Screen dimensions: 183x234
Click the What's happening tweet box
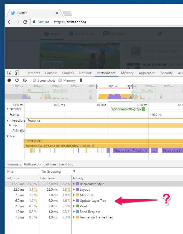(x=163, y=51)
